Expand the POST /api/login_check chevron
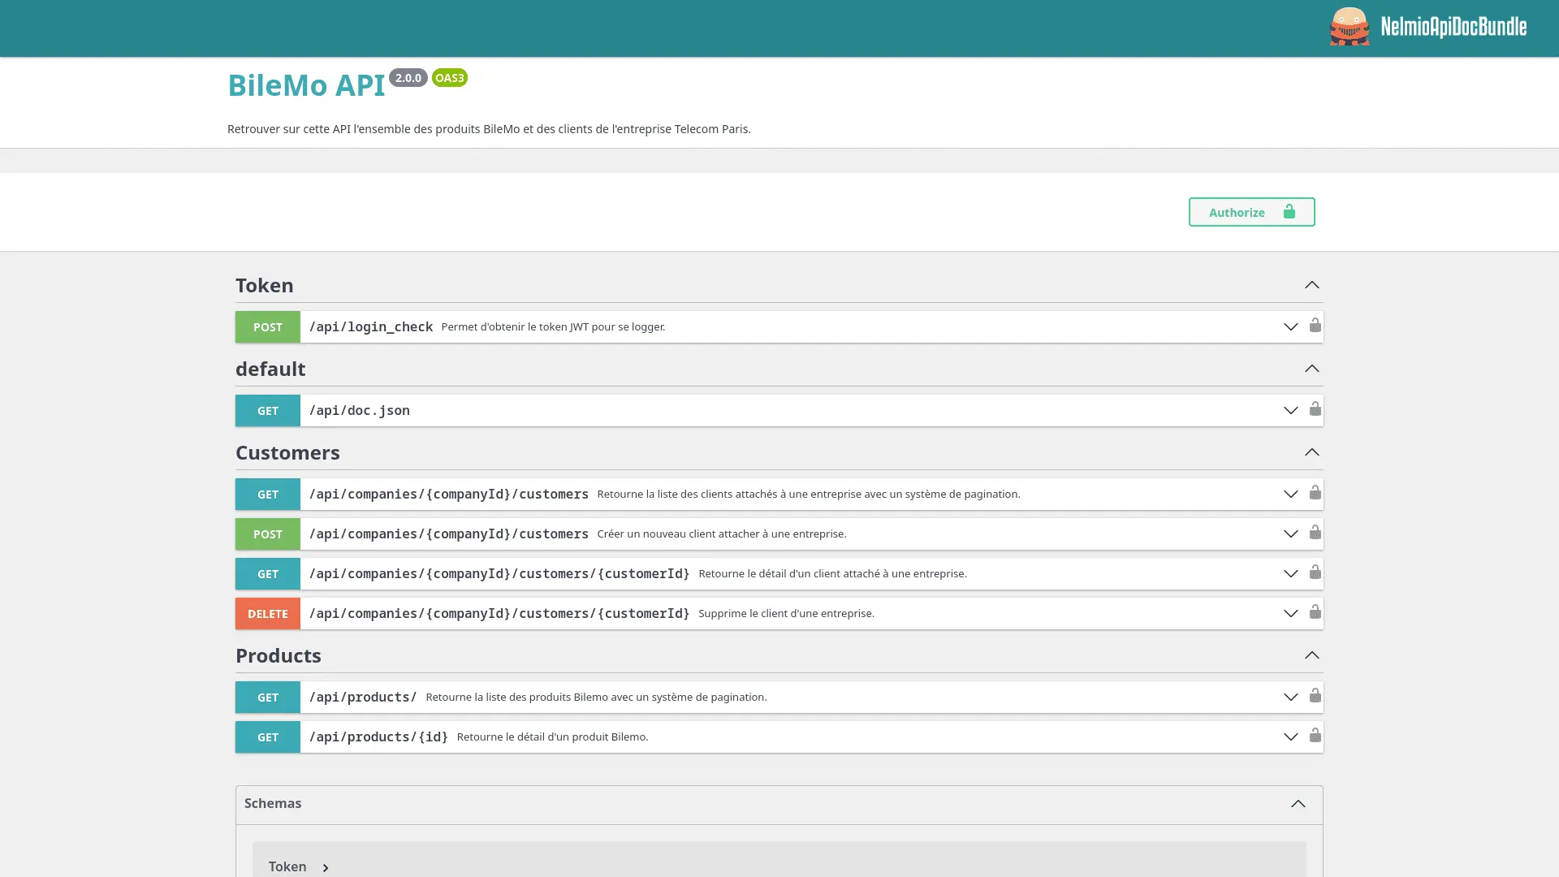 pos(1290,327)
